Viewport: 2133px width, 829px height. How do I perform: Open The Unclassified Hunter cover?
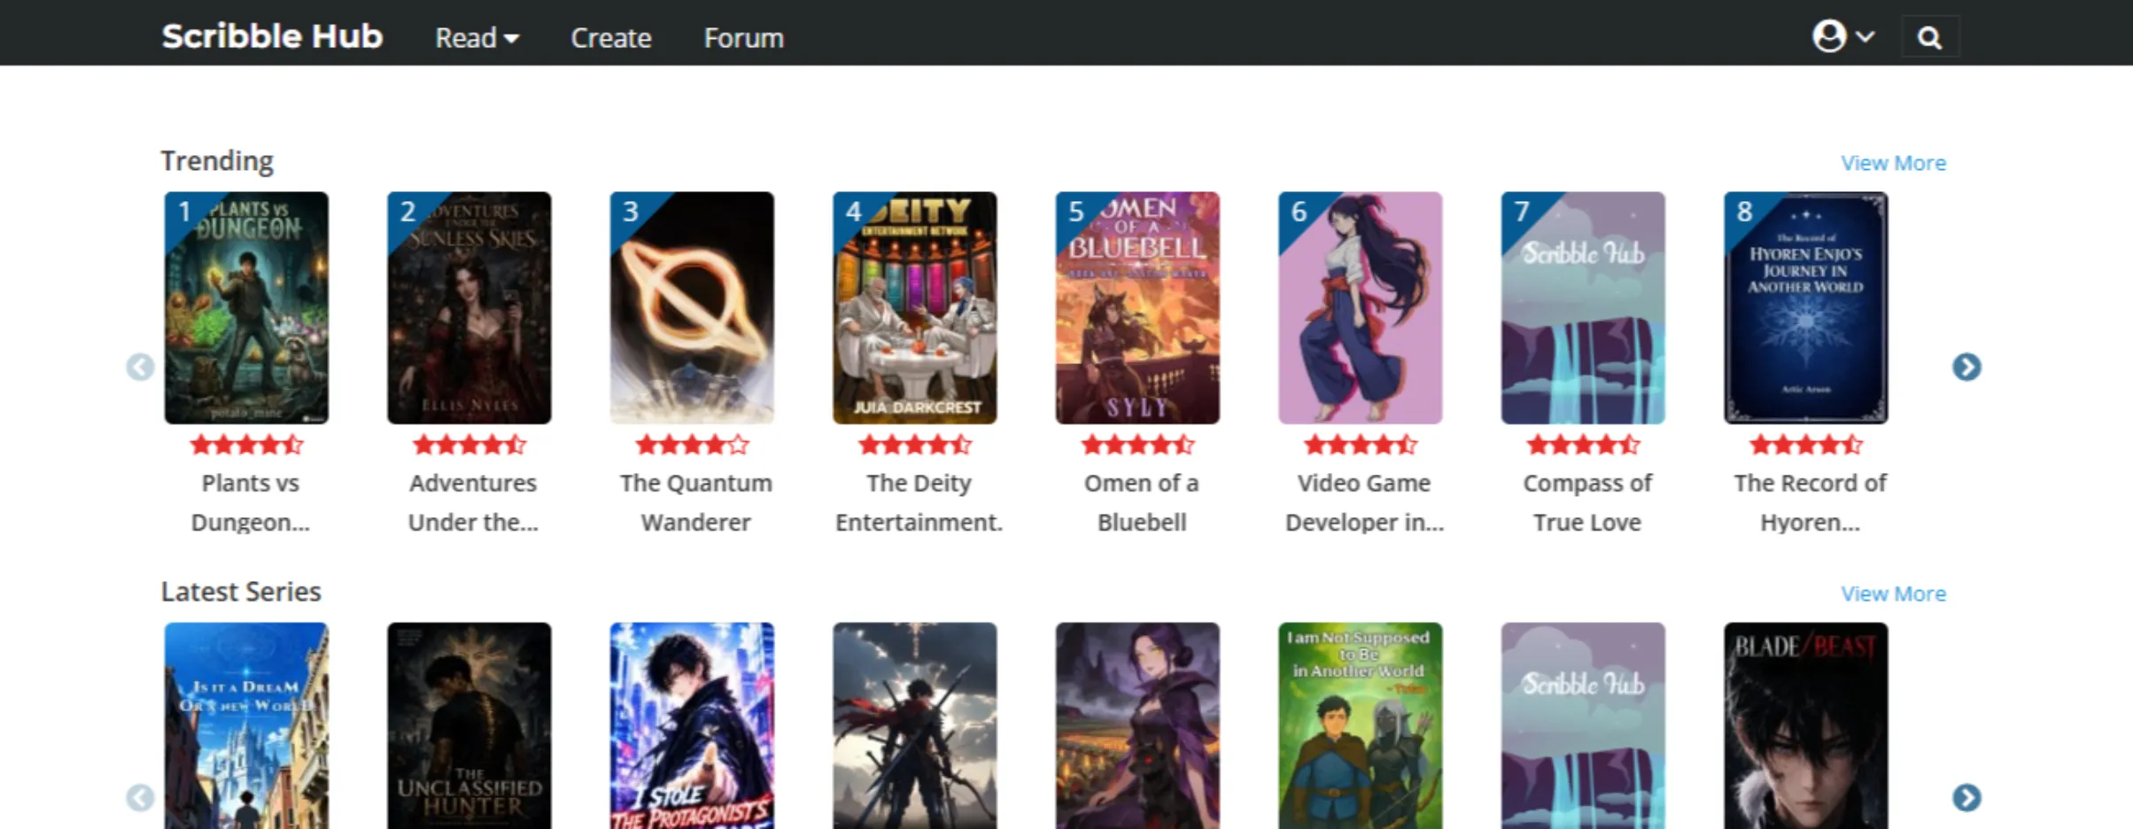click(x=469, y=725)
